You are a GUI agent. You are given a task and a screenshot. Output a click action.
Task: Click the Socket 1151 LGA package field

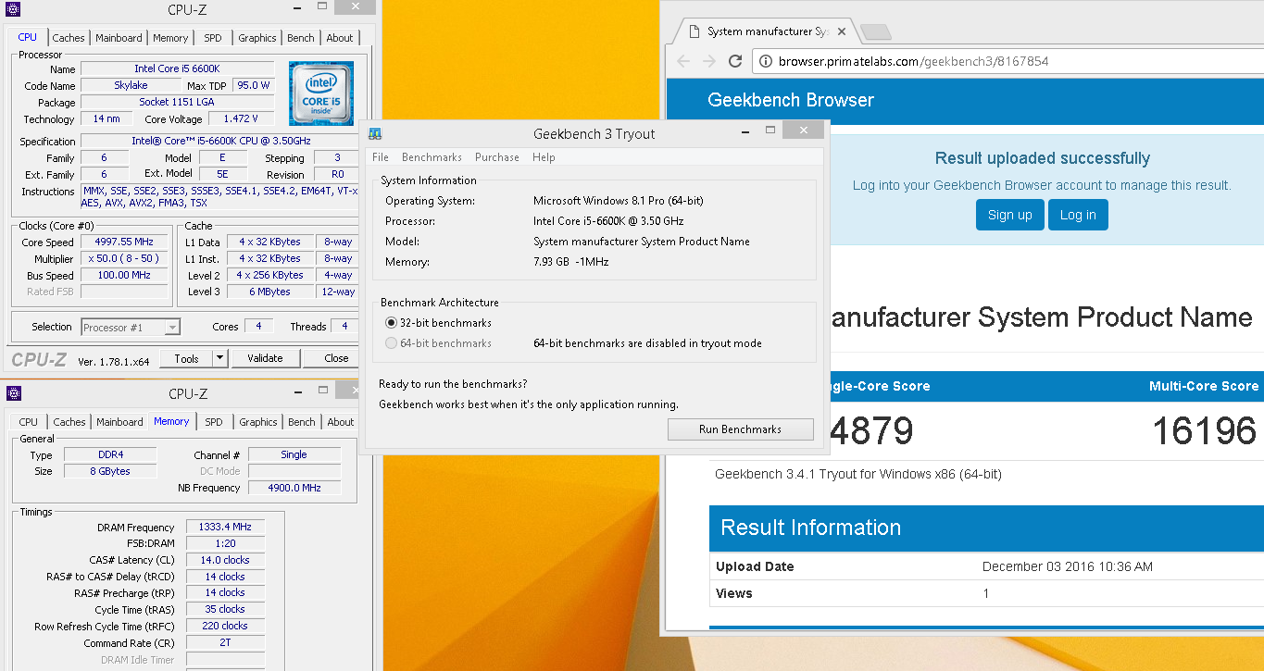coord(177,102)
